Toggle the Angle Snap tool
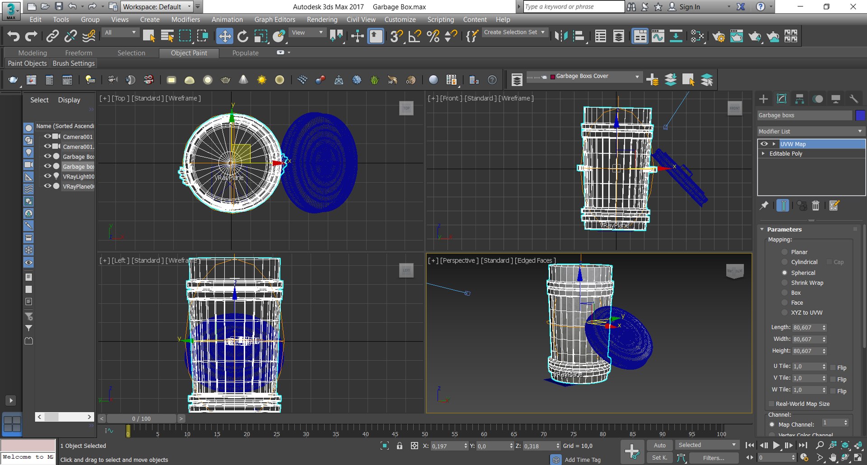 (415, 36)
